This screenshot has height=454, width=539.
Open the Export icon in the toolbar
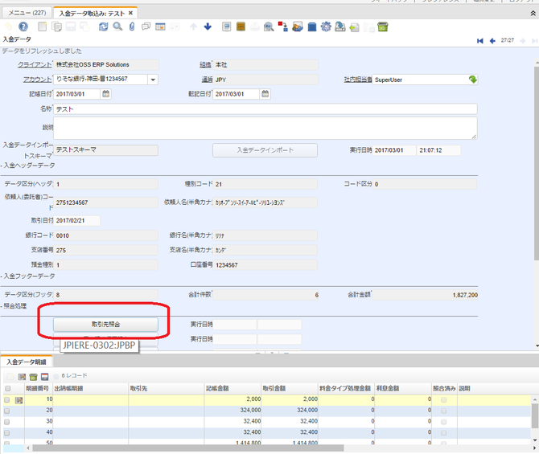coord(340,27)
